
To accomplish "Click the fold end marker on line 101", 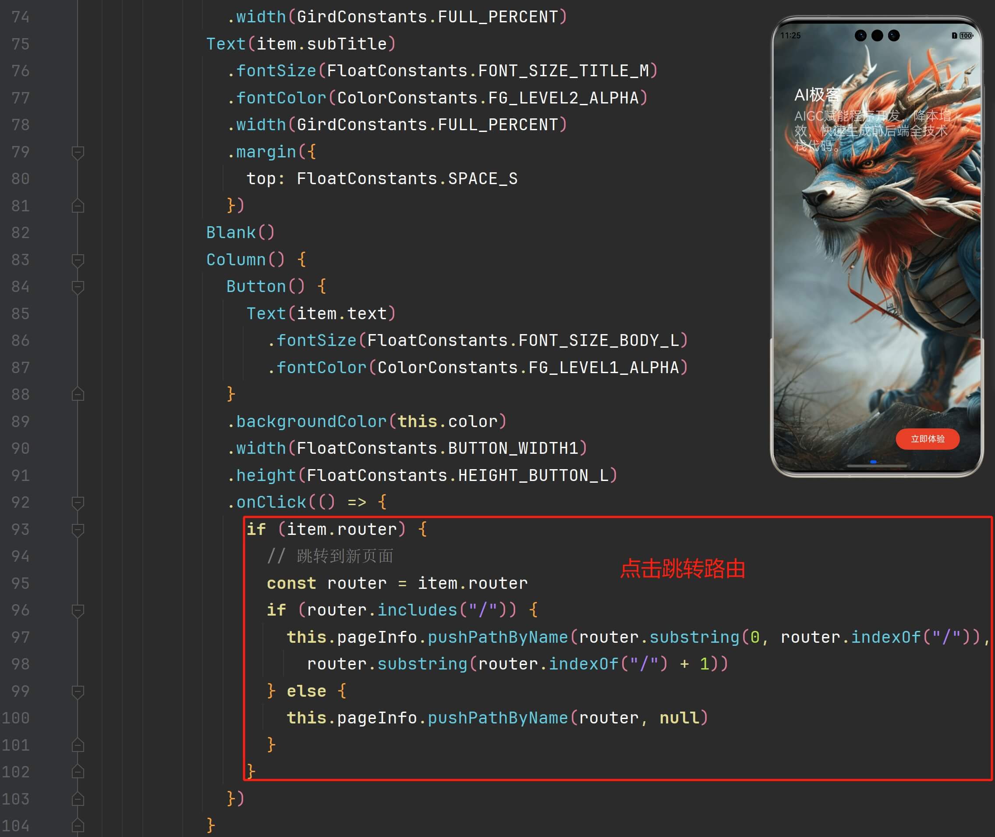I will click(x=78, y=745).
